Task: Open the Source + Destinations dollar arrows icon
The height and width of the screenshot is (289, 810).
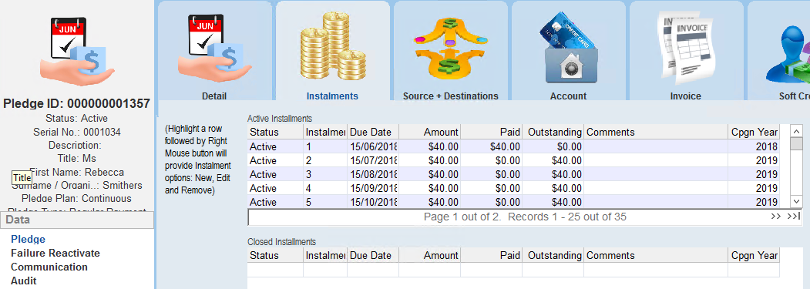Action: pyautogui.click(x=450, y=48)
